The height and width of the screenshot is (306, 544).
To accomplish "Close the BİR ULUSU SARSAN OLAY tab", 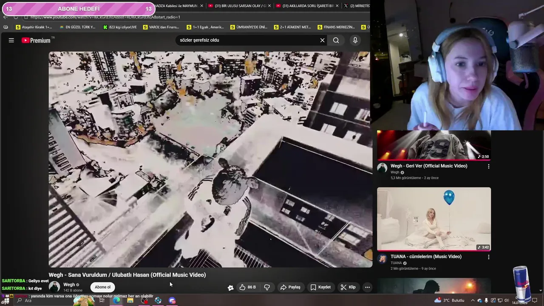I will (x=269, y=6).
